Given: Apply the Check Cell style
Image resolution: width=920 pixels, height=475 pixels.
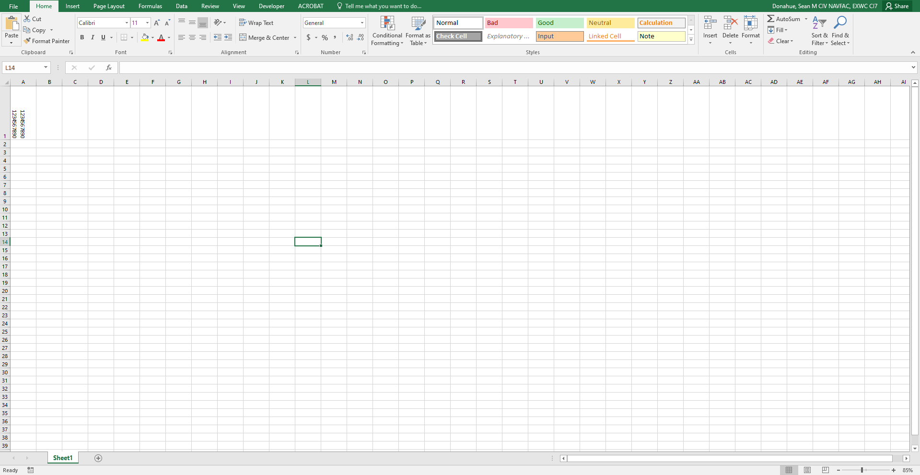Looking at the screenshot, I should tap(458, 36).
